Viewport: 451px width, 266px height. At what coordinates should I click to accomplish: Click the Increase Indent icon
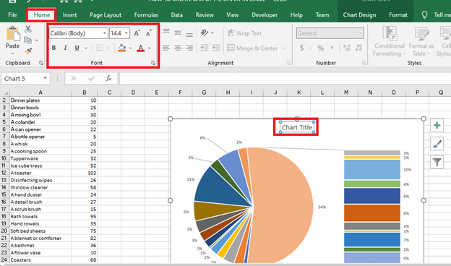[x=216, y=48]
